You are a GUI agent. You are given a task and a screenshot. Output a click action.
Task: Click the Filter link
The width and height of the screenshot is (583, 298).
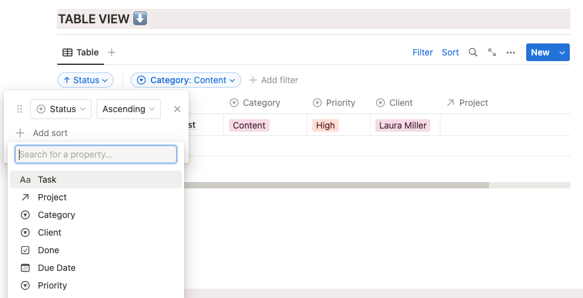pos(423,52)
